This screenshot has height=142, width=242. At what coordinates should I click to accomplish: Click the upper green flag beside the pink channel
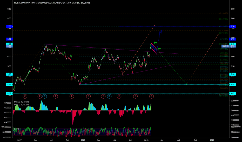point(156,43)
